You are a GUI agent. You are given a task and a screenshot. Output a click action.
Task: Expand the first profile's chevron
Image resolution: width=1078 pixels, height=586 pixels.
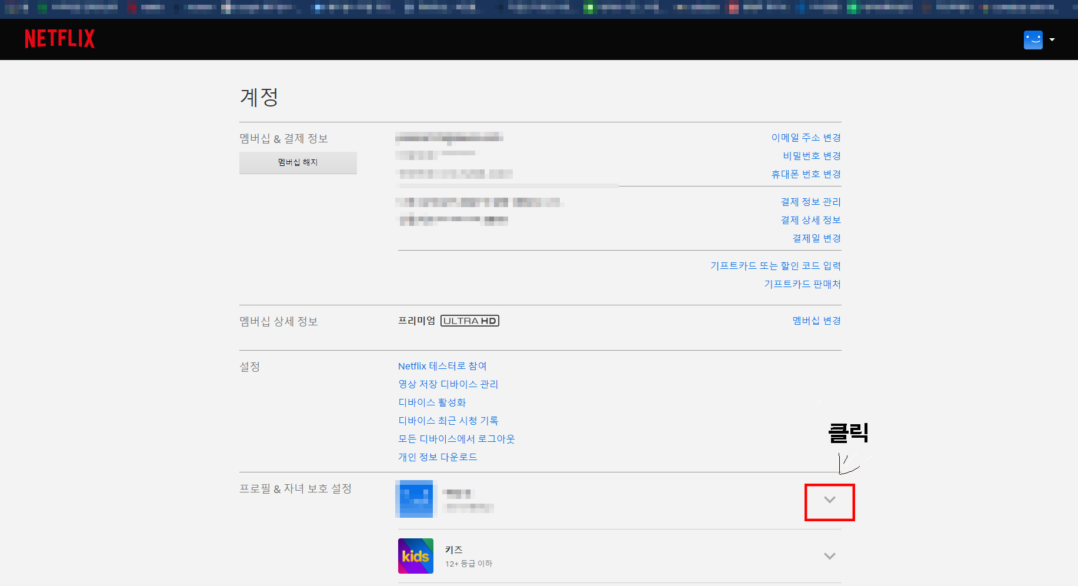click(x=829, y=500)
